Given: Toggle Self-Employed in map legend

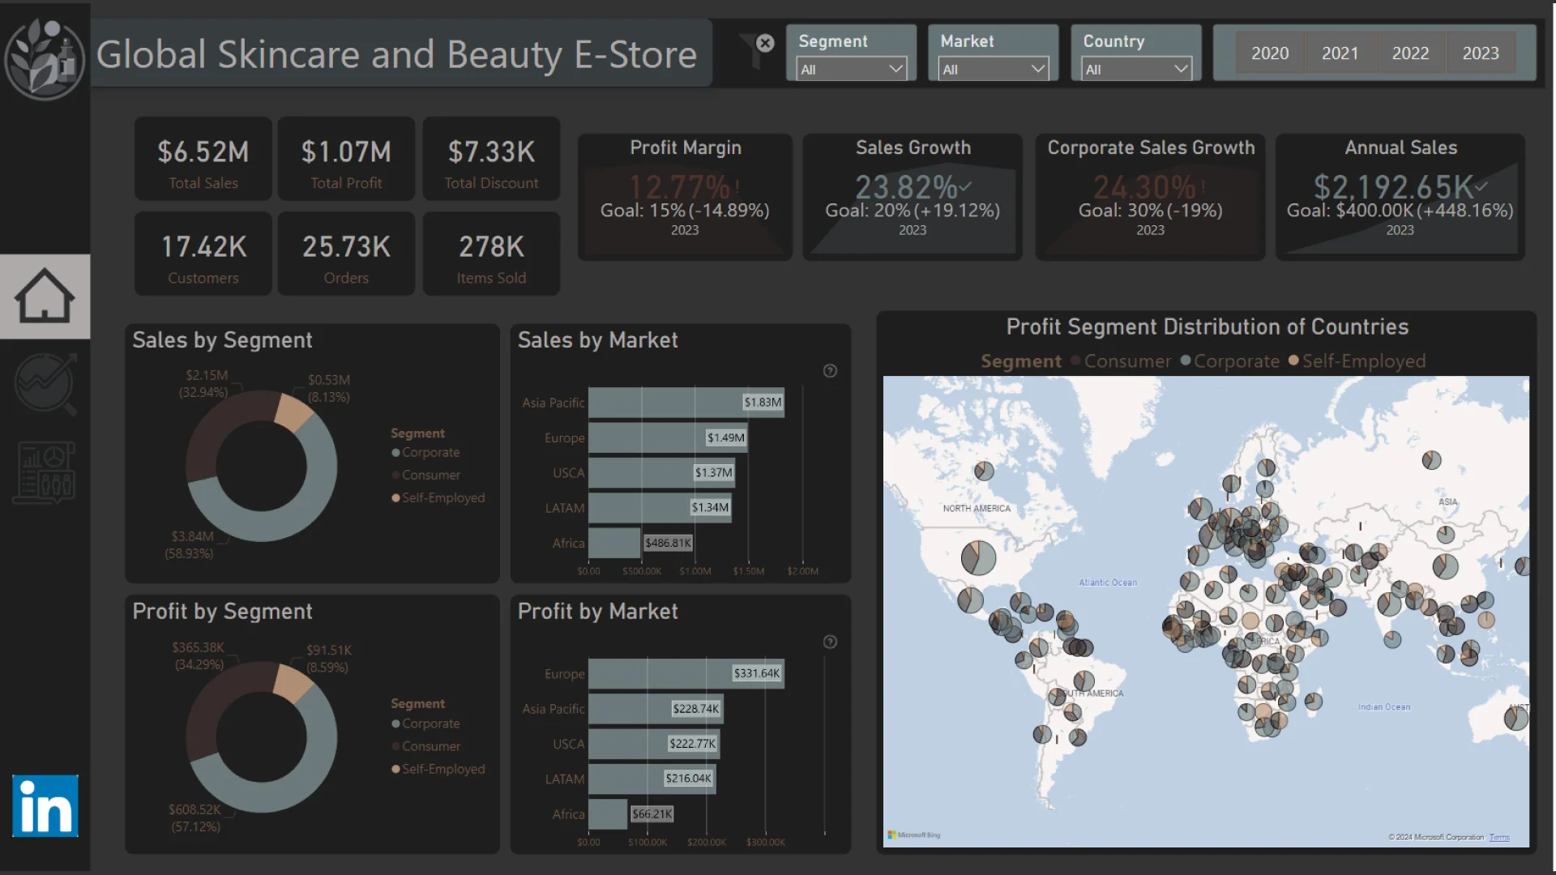Looking at the screenshot, I should click(1357, 361).
